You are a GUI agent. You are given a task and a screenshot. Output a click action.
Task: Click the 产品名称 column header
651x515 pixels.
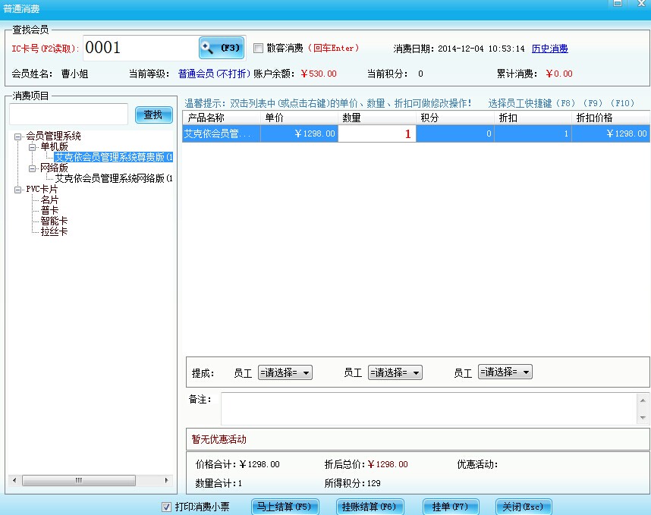coord(222,118)
